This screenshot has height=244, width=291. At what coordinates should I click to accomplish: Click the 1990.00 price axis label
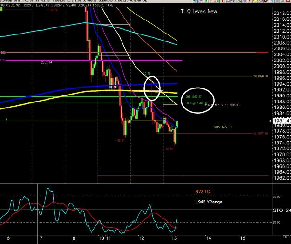click(x=282, y=95)
